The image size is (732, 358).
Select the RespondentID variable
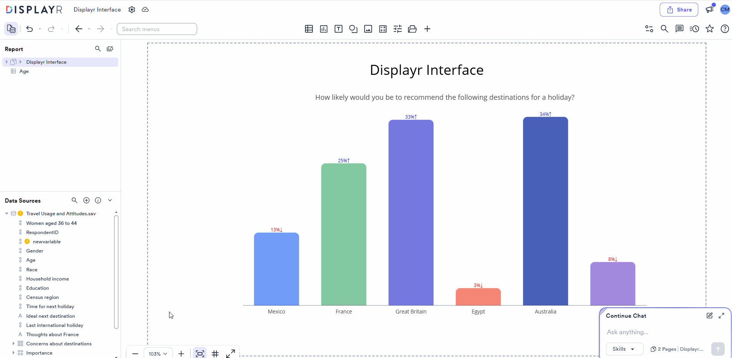pos(42,233)
